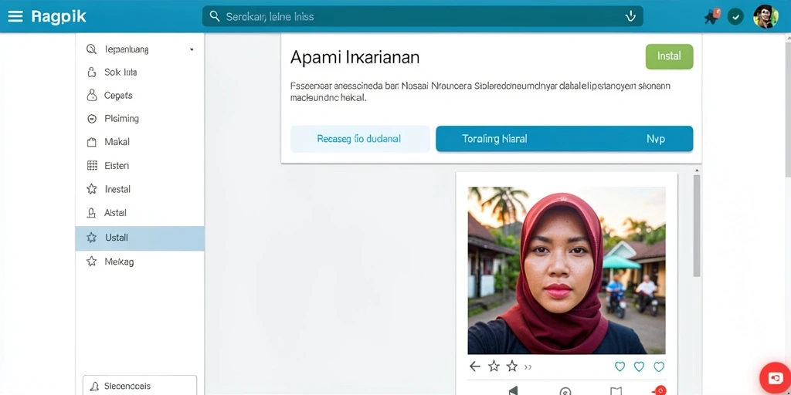Open the woman in red hijab photo
Viewport: 791px width, 395px height.
pyautogui.click(x=566, y=271)
